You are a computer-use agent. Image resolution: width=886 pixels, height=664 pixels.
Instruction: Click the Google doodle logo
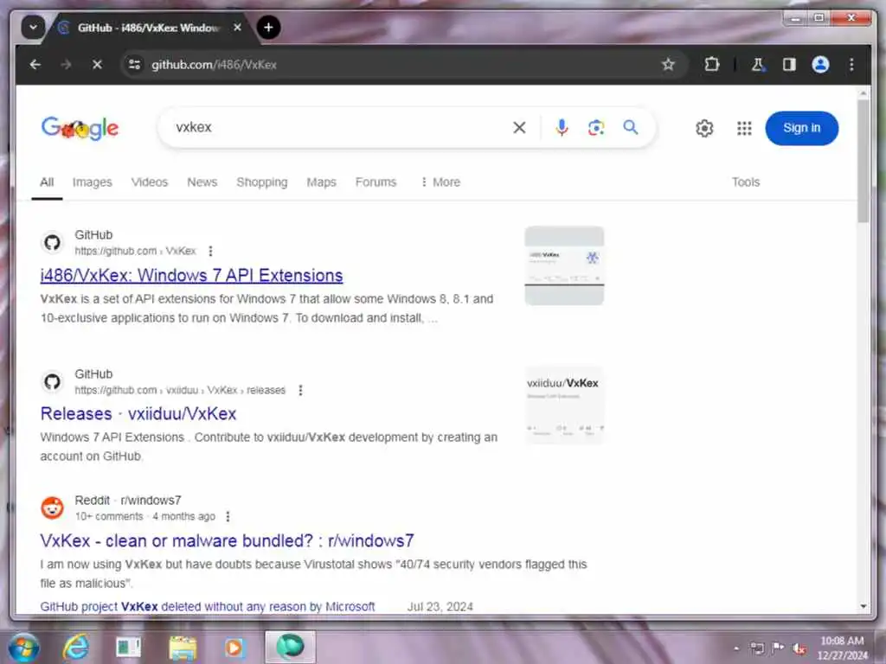click(80, 128)
